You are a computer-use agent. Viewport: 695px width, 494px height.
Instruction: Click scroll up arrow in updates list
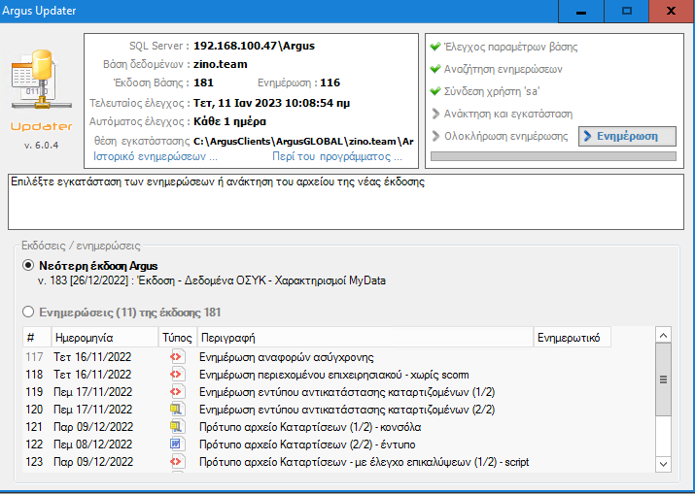663,336
